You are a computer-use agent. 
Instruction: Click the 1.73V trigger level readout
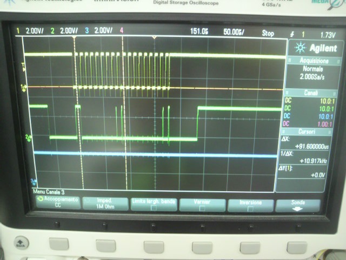(328, 35)
